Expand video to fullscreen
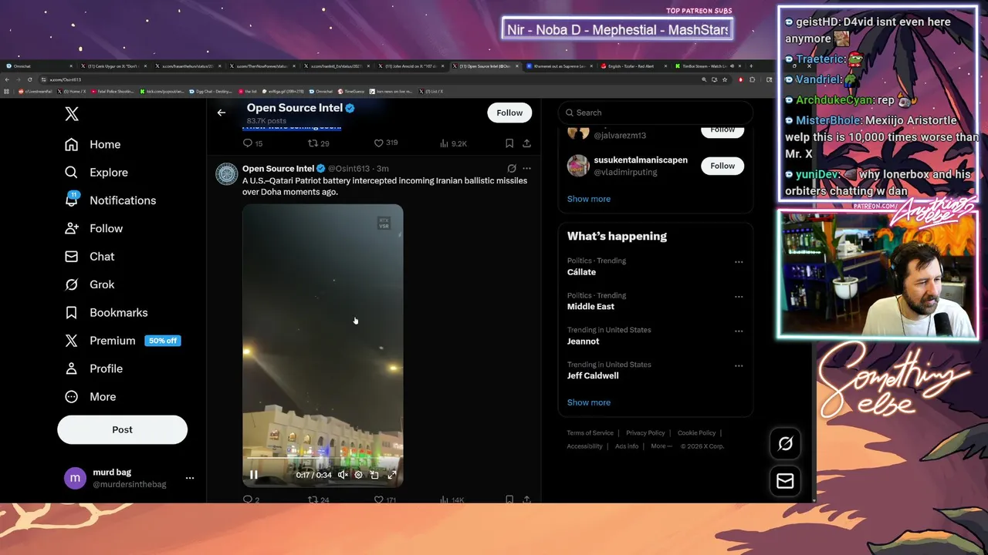 [x=391, y=475]
